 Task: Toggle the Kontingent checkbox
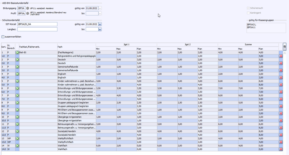coord(248,13)
